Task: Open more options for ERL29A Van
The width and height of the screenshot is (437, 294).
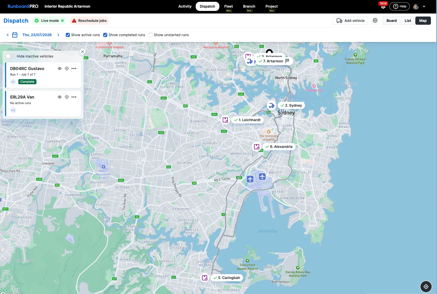Action: pyautogui.click(x=74, y=97)
